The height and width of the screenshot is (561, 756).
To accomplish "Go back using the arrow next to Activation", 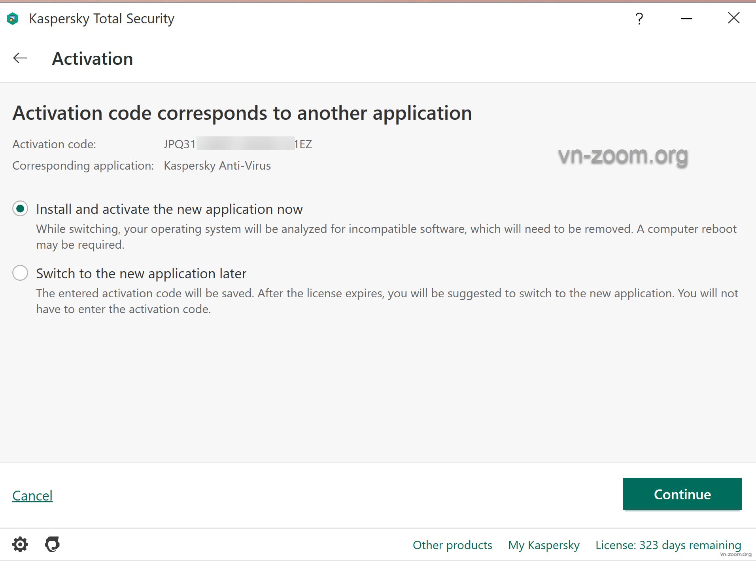I will click(x=20, y=59).
